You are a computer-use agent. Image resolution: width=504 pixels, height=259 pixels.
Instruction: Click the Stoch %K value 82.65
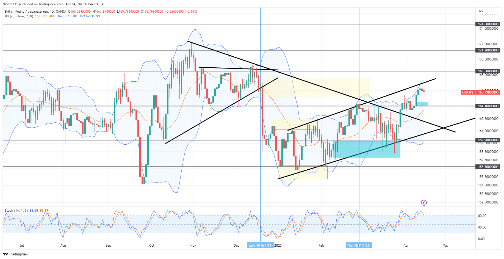[34, 211]
